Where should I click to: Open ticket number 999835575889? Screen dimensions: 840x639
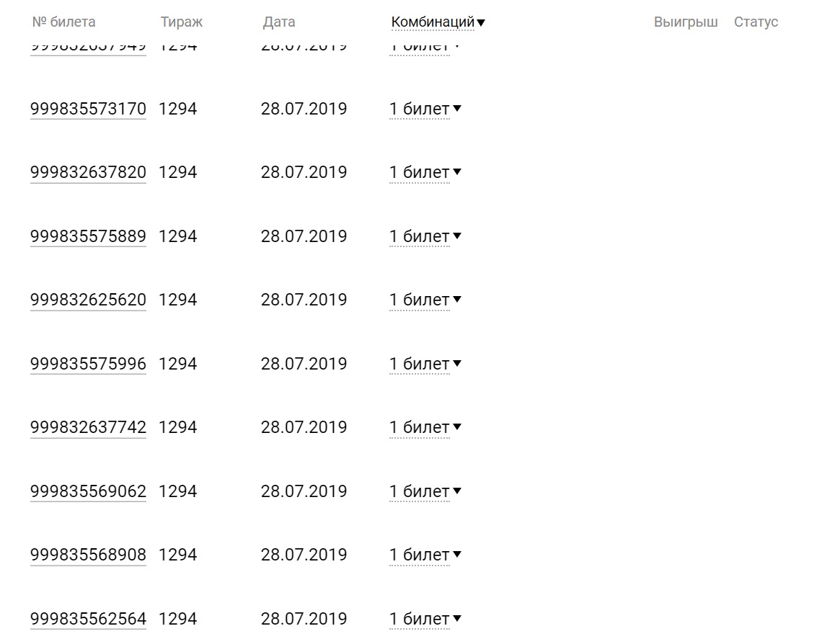[88, 236]
